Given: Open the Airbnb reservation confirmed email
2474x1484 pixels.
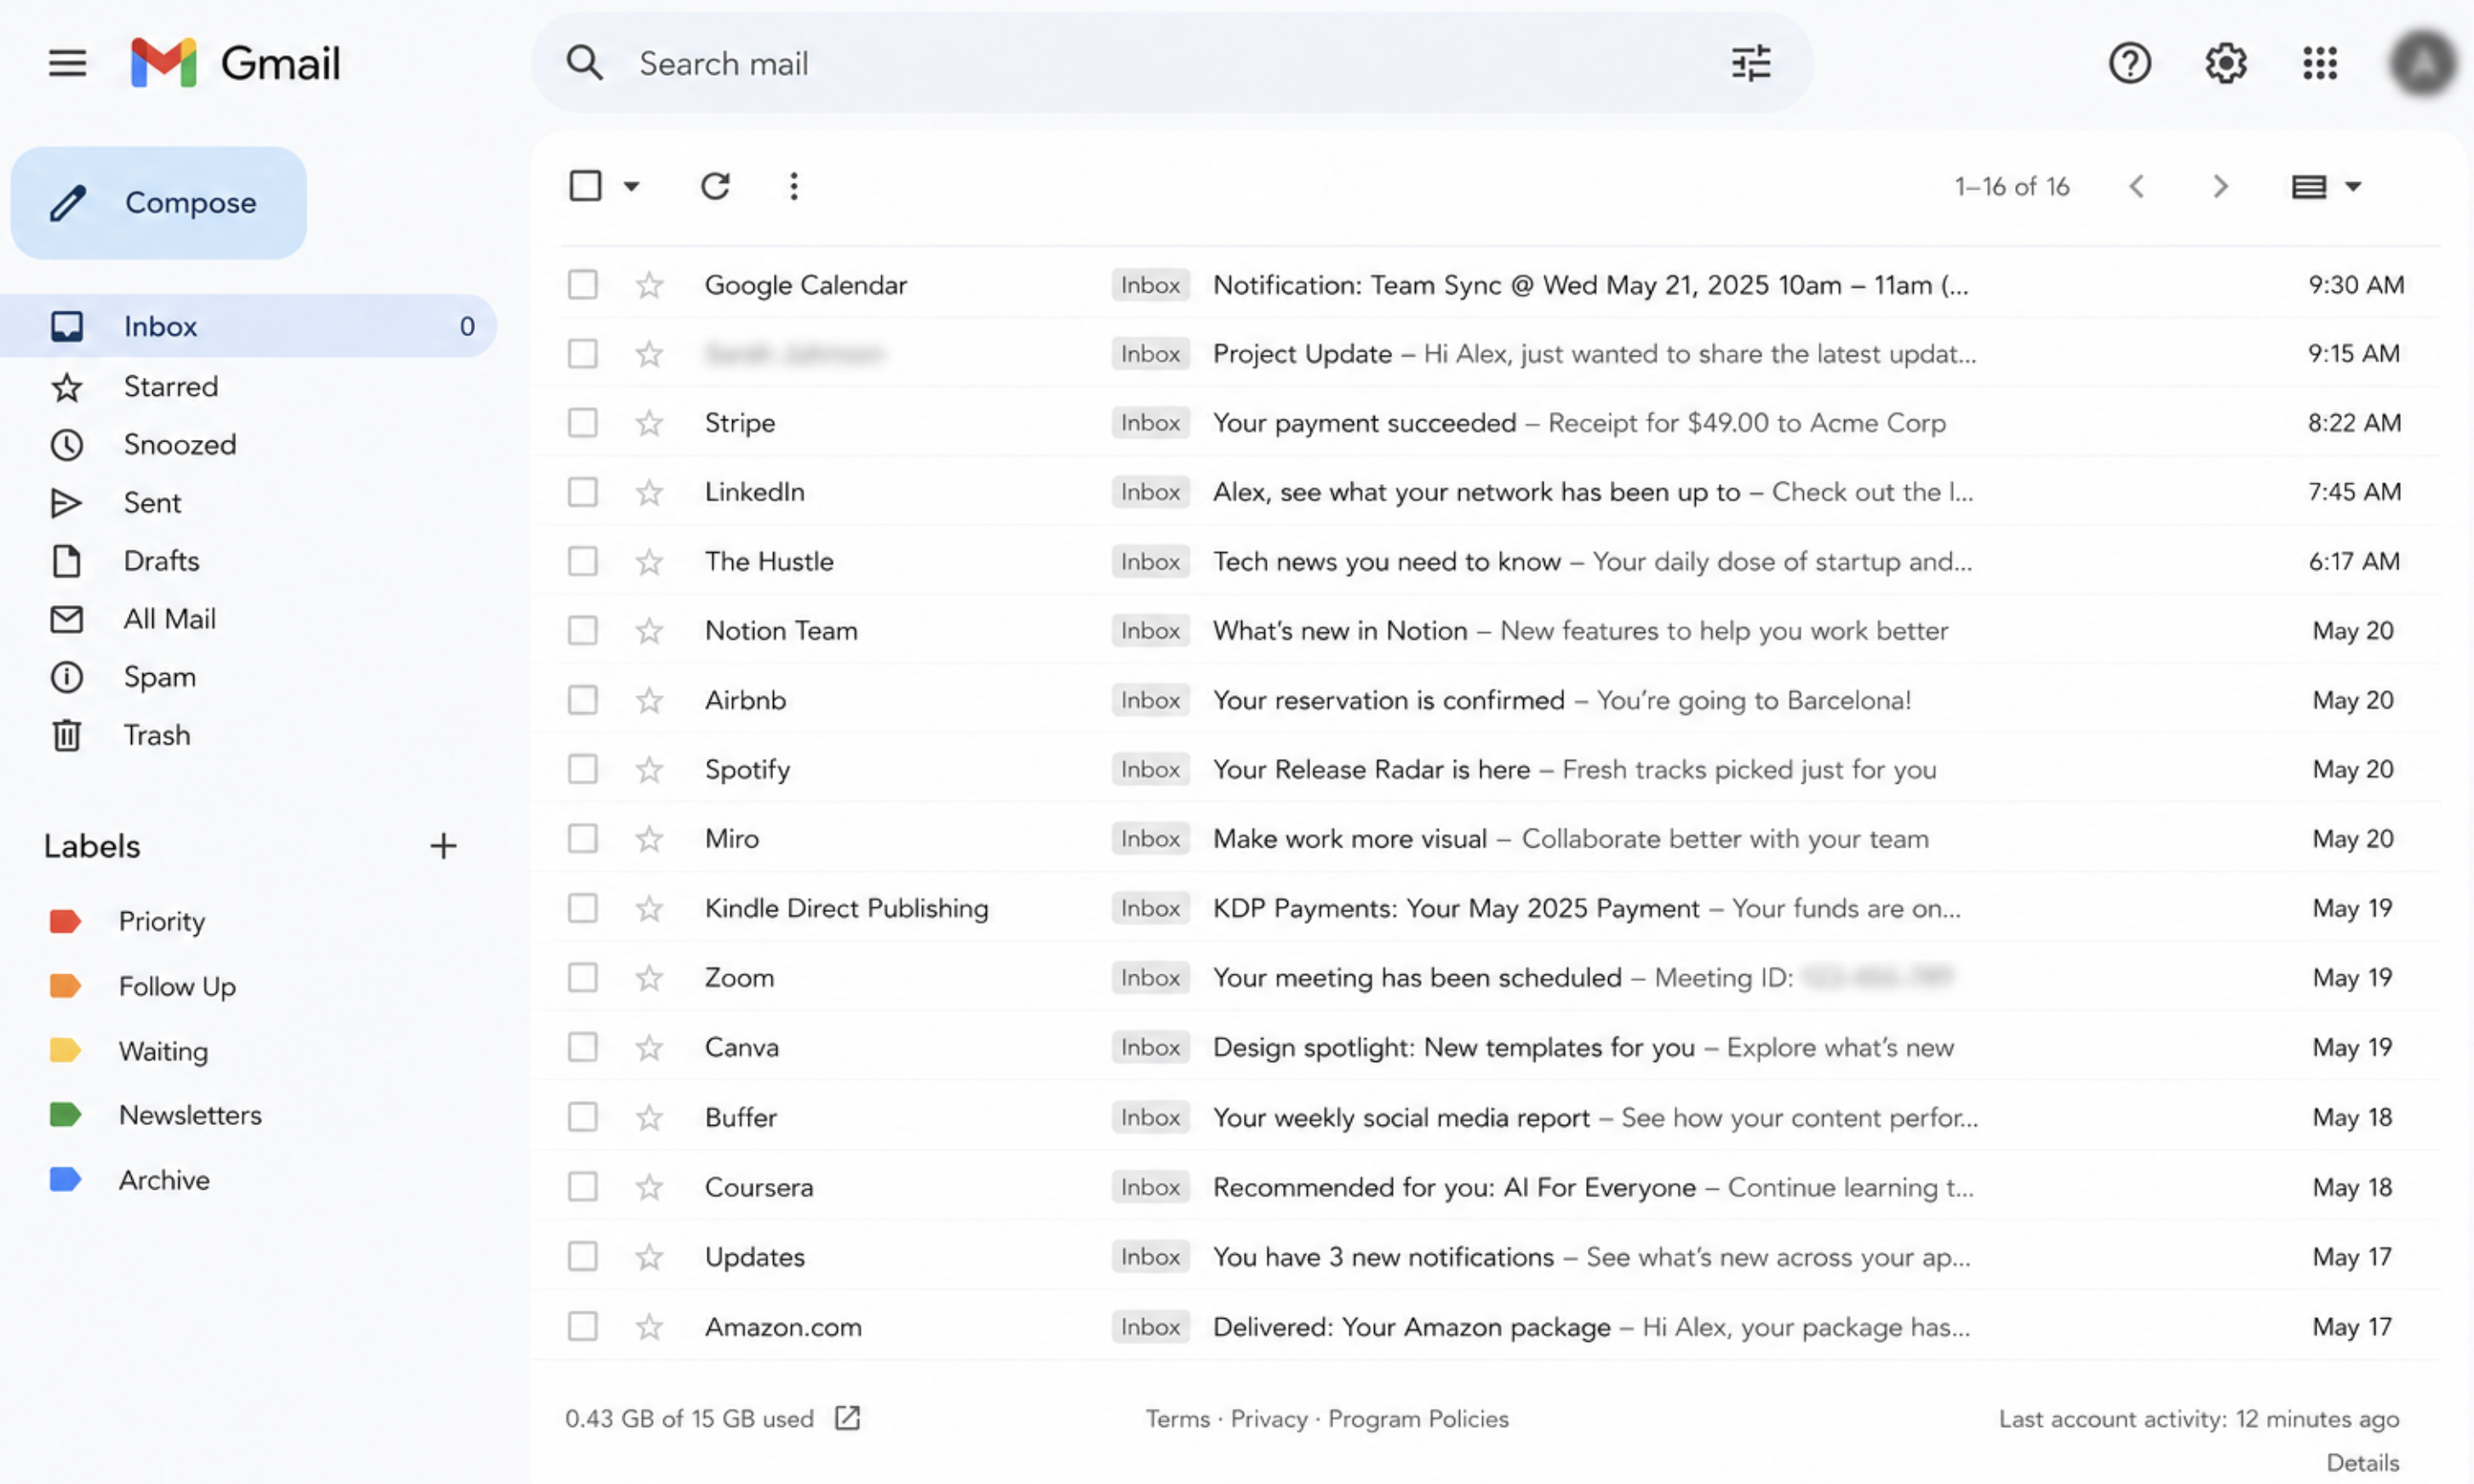Looking at the screenshot, I should [1486, 700].
